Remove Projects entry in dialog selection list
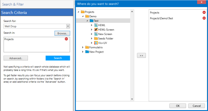Screen dimensions: 208x111 point(204,12)
